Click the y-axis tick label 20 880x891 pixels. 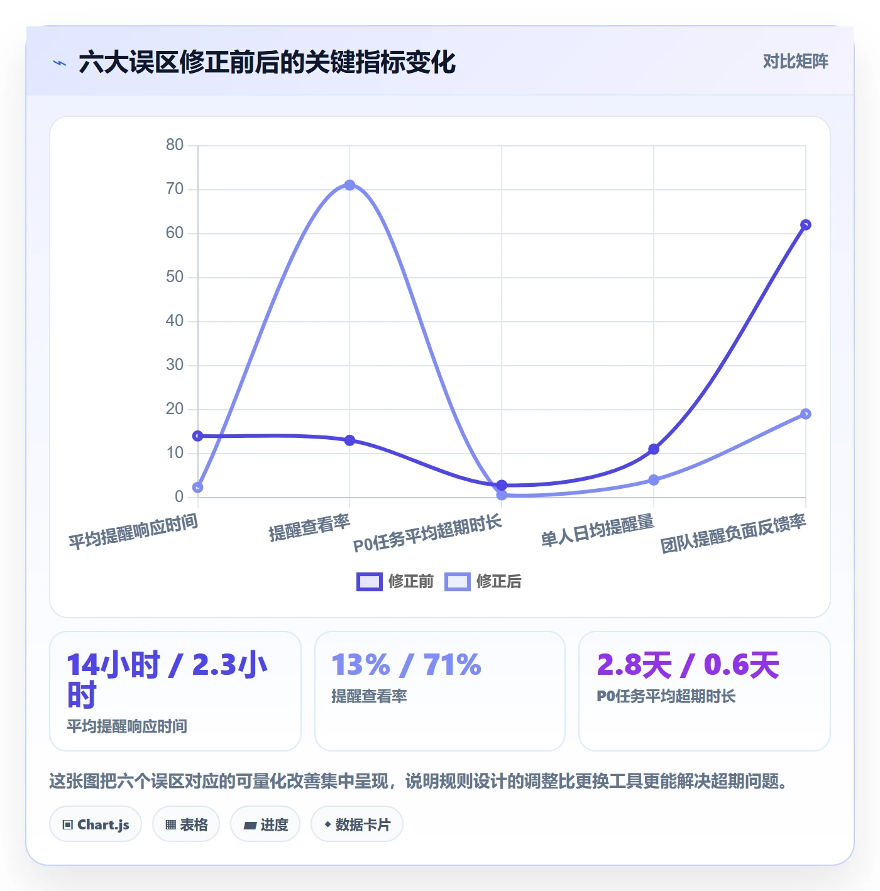(175, 409)
